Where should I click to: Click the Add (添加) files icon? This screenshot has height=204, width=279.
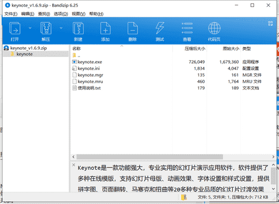106,28
